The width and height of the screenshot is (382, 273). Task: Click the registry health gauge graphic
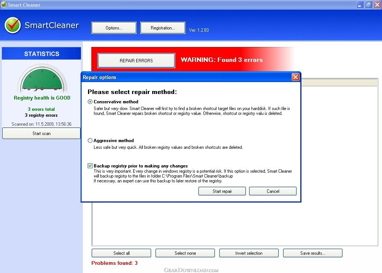pos(42,78)
